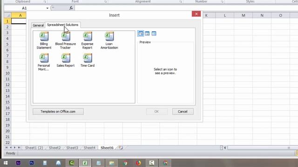Open Firefox from the taskbar
The height and width of the screenshot is (167, 298).
pyautogui.click(x=138, y=163)
